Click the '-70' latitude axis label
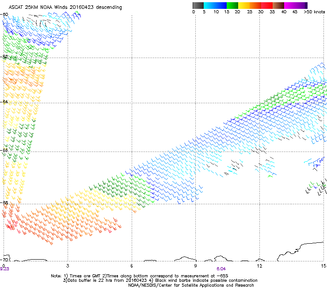 pos(4,260)
